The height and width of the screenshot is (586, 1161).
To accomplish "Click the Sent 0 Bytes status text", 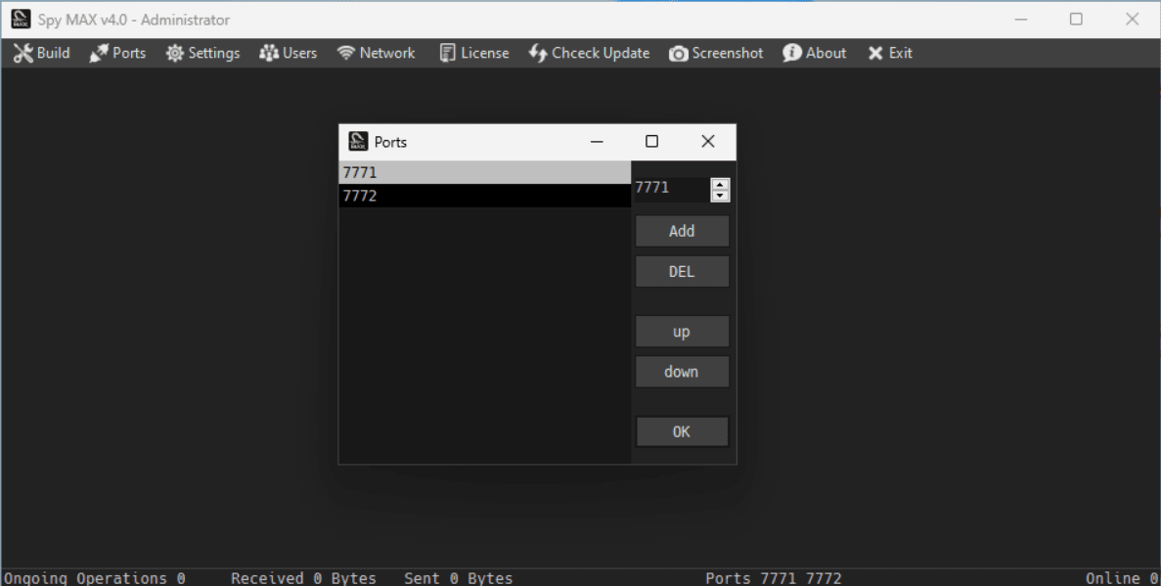I will pyautogui.click(x=459, y=578).
